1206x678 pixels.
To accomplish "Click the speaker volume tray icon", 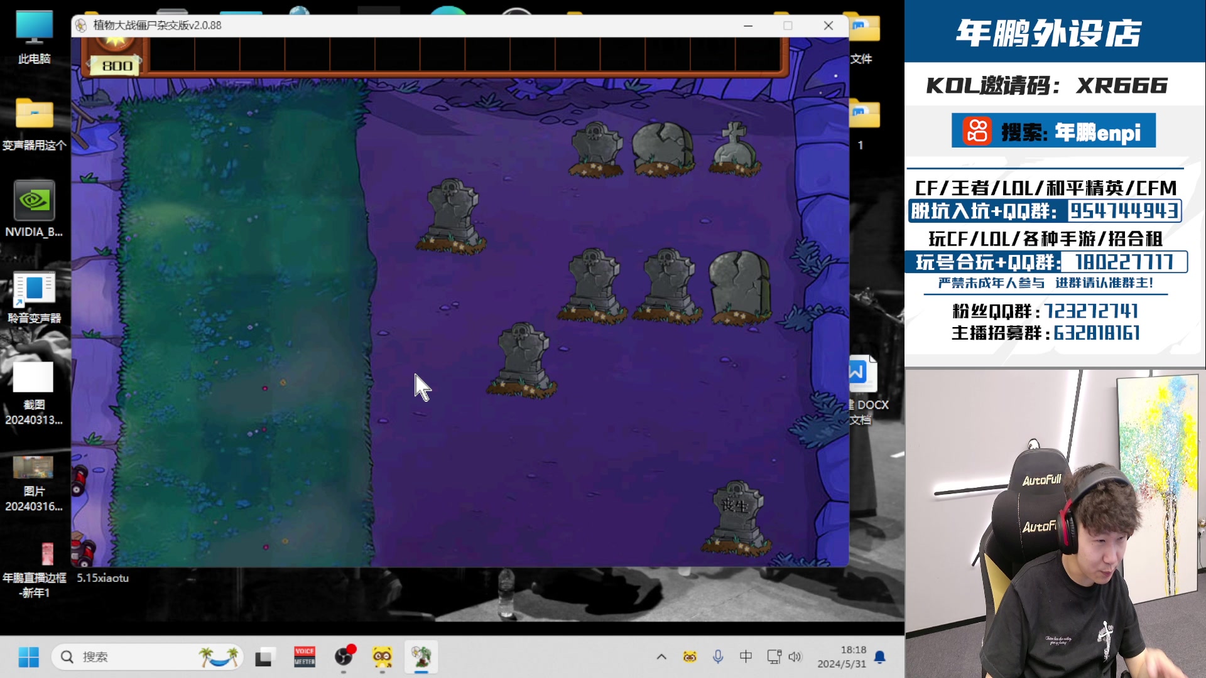I will click(x=795, y=657).
